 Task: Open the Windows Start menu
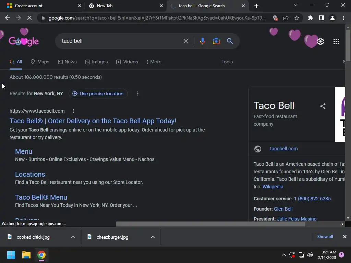(x=11, y=255)
